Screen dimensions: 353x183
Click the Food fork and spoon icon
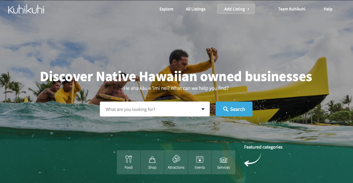(x=129, y=159)
